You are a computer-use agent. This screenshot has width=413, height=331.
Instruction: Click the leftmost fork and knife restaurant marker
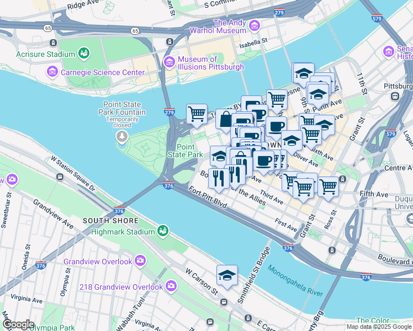[x=219, y=179]
